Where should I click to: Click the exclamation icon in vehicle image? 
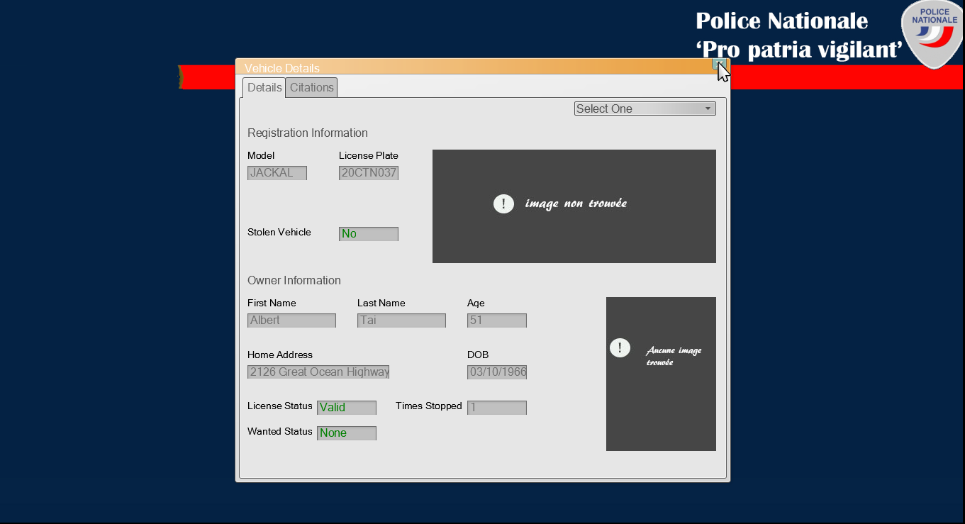coord(503,204)
